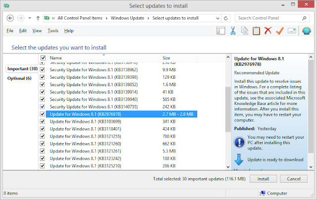Open the View menu
This screenshot has width=317, height=200.
coord(37,31)
